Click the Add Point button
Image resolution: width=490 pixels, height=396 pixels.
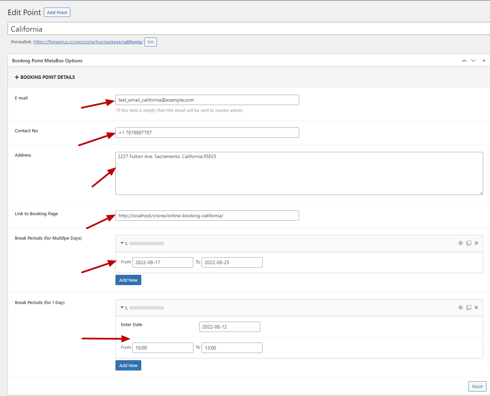(57, 12)
